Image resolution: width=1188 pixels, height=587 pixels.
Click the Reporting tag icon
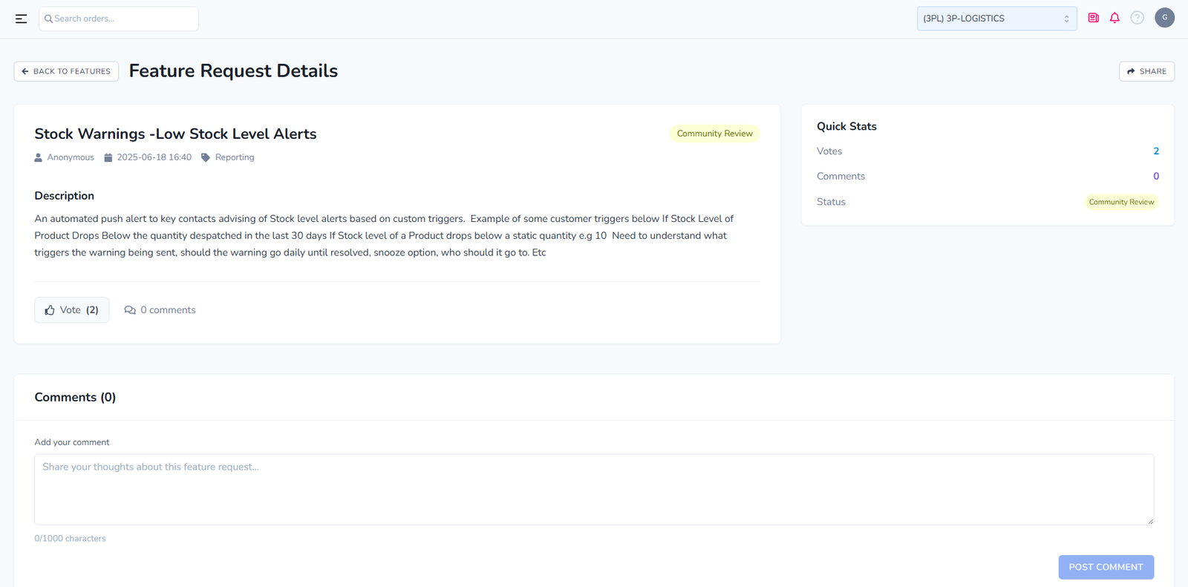click(206, 157)
